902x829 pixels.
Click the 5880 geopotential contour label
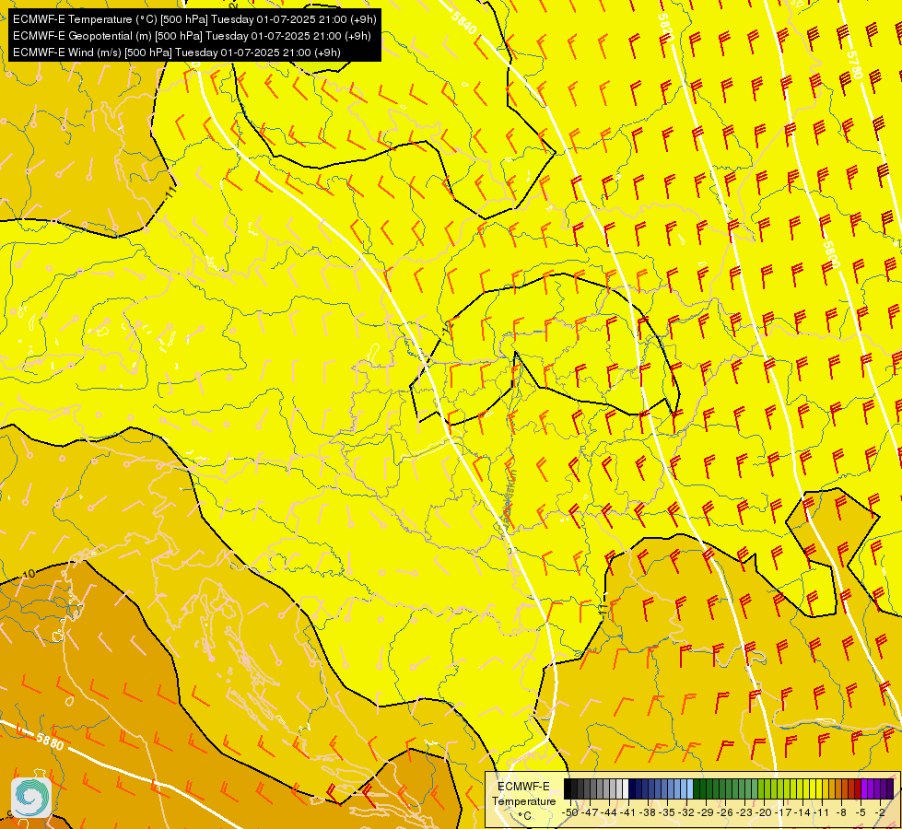click(x=50, y=741)
